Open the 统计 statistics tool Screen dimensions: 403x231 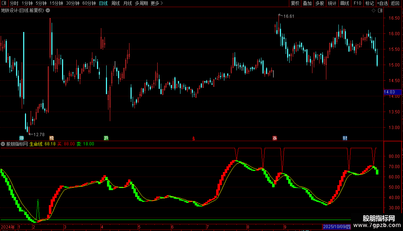tap(332, 3)
